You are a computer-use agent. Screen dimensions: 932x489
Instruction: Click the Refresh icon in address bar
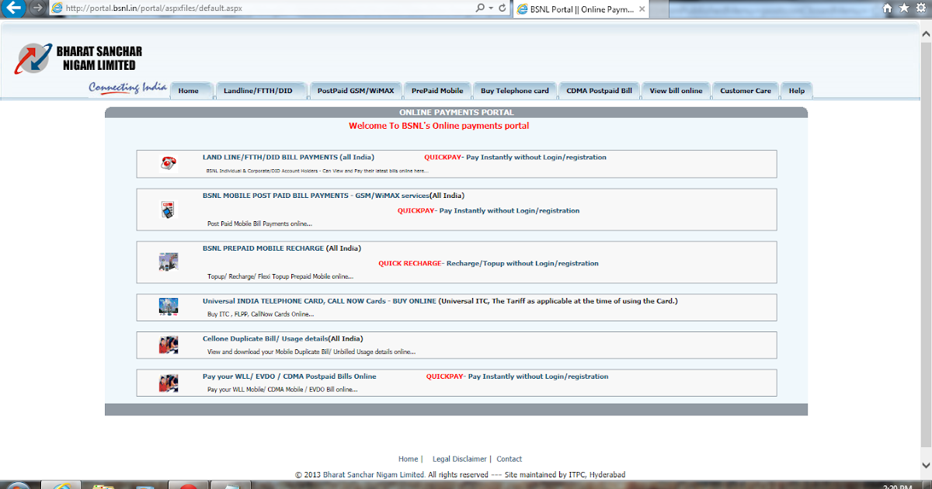503,8
